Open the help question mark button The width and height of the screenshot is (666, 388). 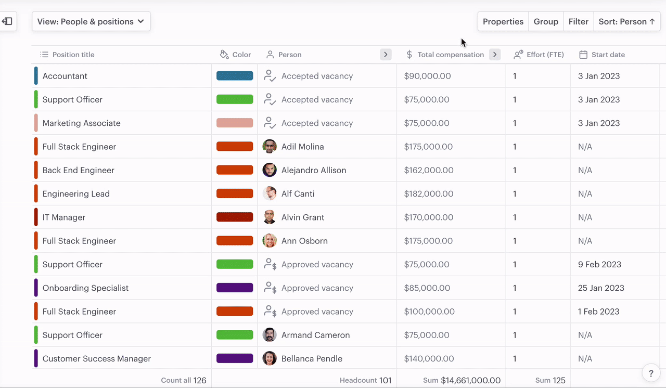(x=650, y=373)
